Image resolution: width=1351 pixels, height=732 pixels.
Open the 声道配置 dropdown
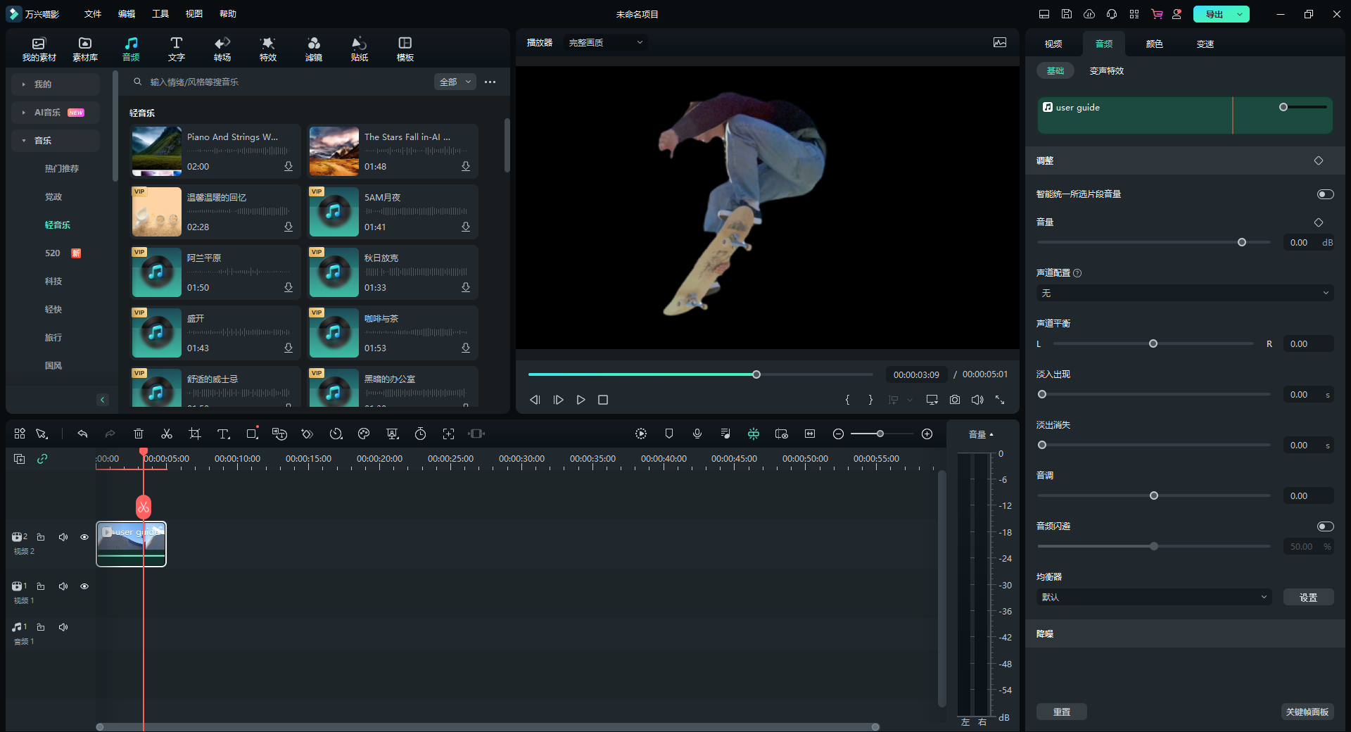point(1185,293)
